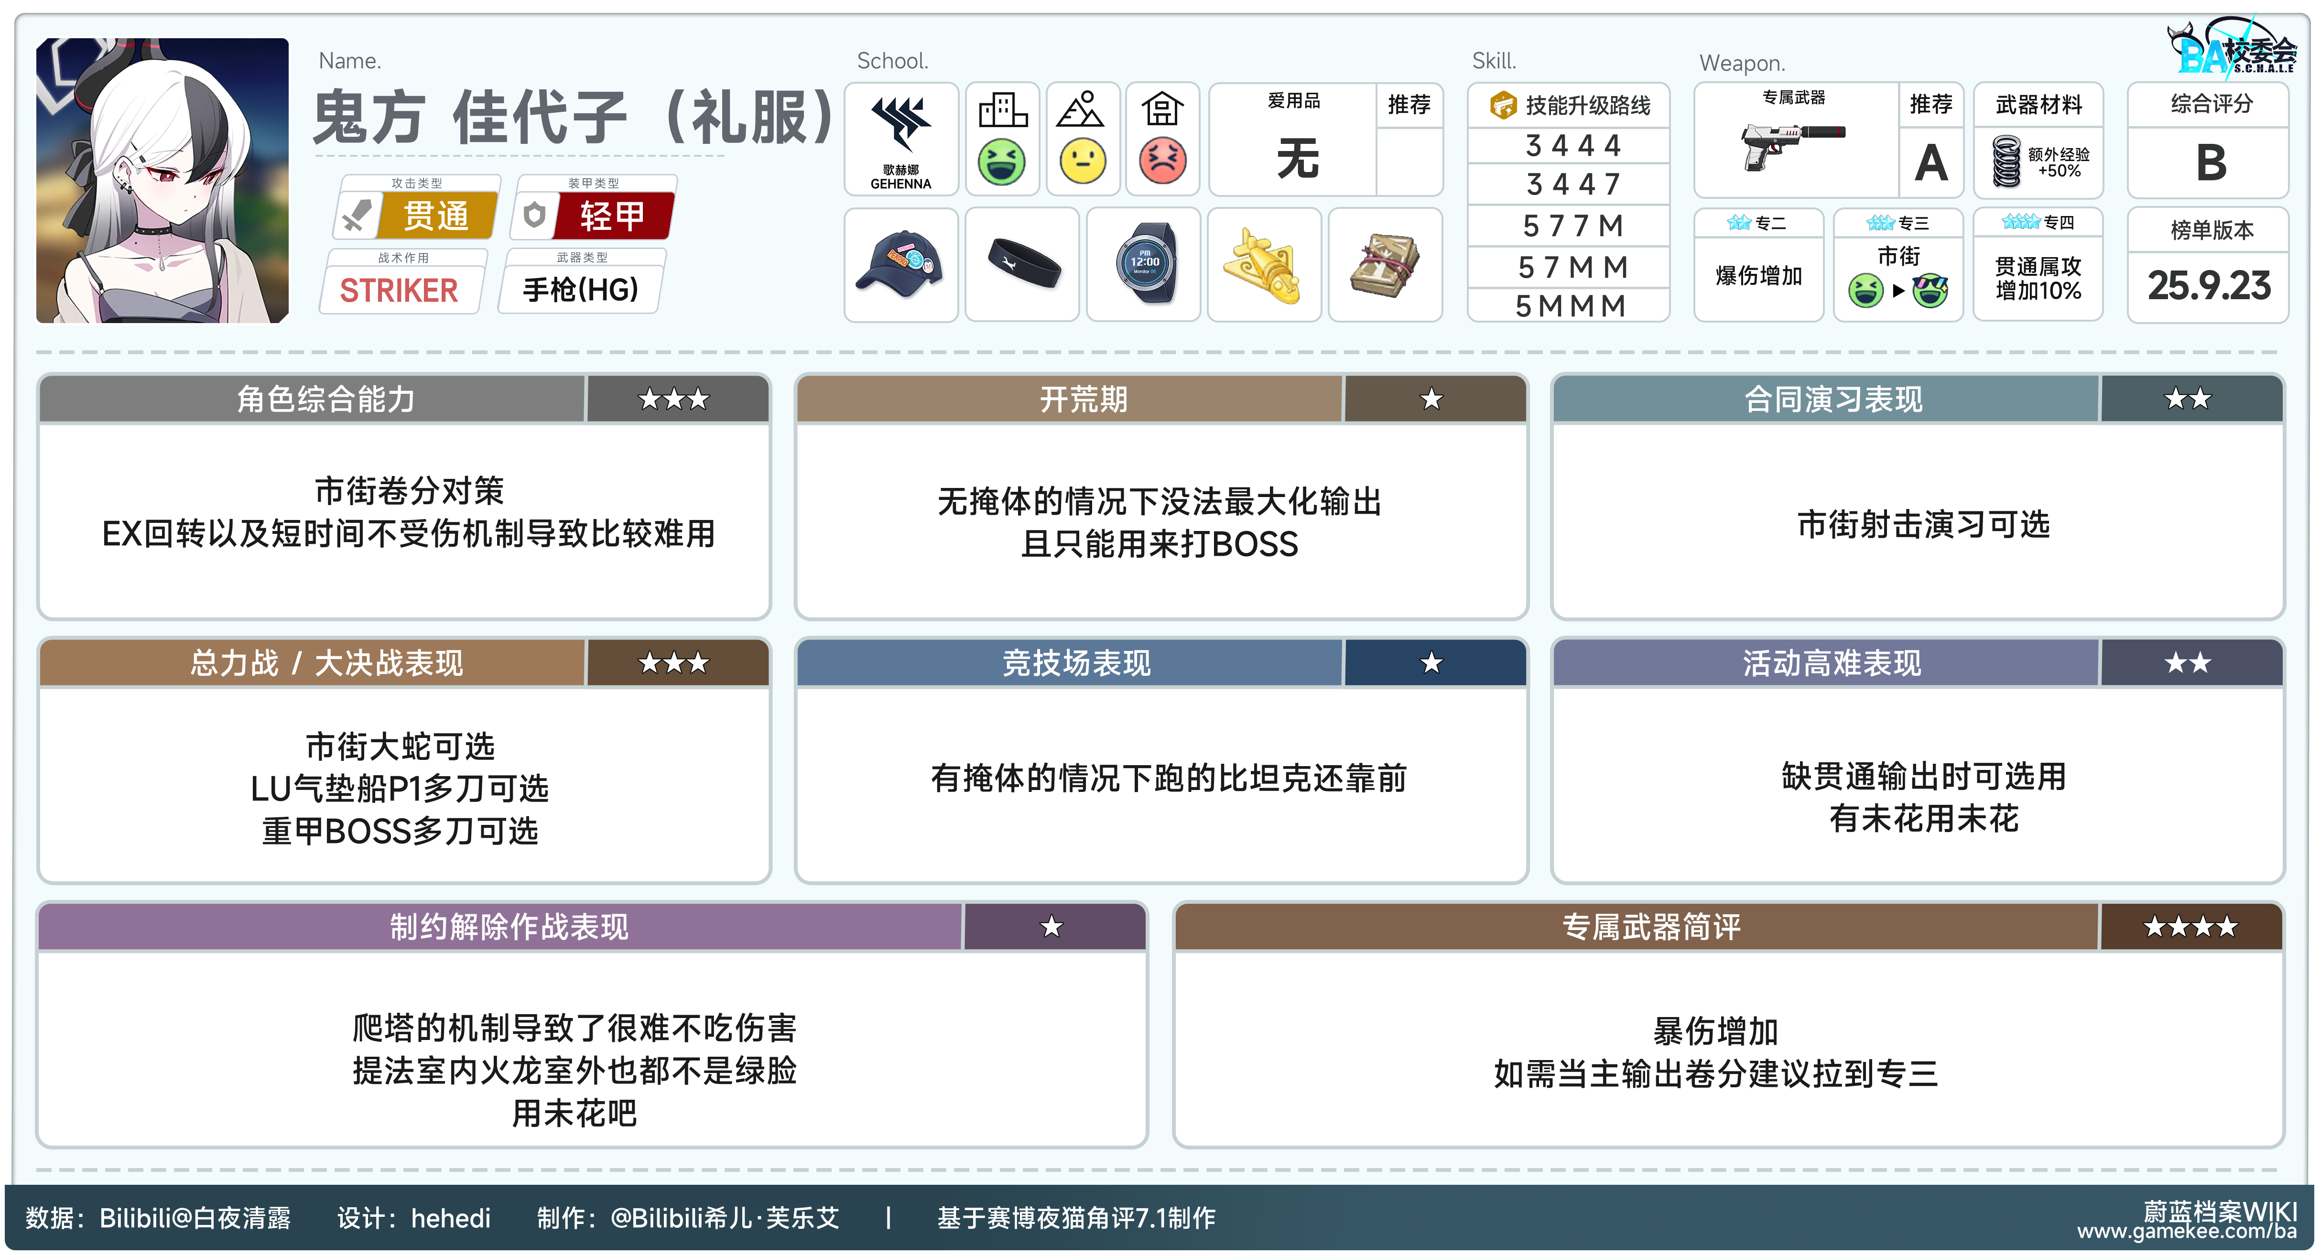
Task: Click the wrapped parcel gift icon
Action: [x=1385, y=266]
